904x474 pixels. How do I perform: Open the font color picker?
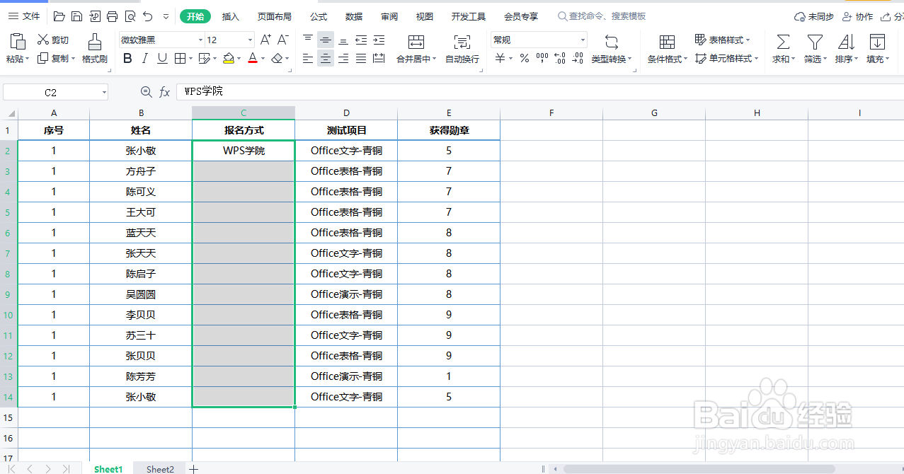pyautogui.click(x=252, y=59)
